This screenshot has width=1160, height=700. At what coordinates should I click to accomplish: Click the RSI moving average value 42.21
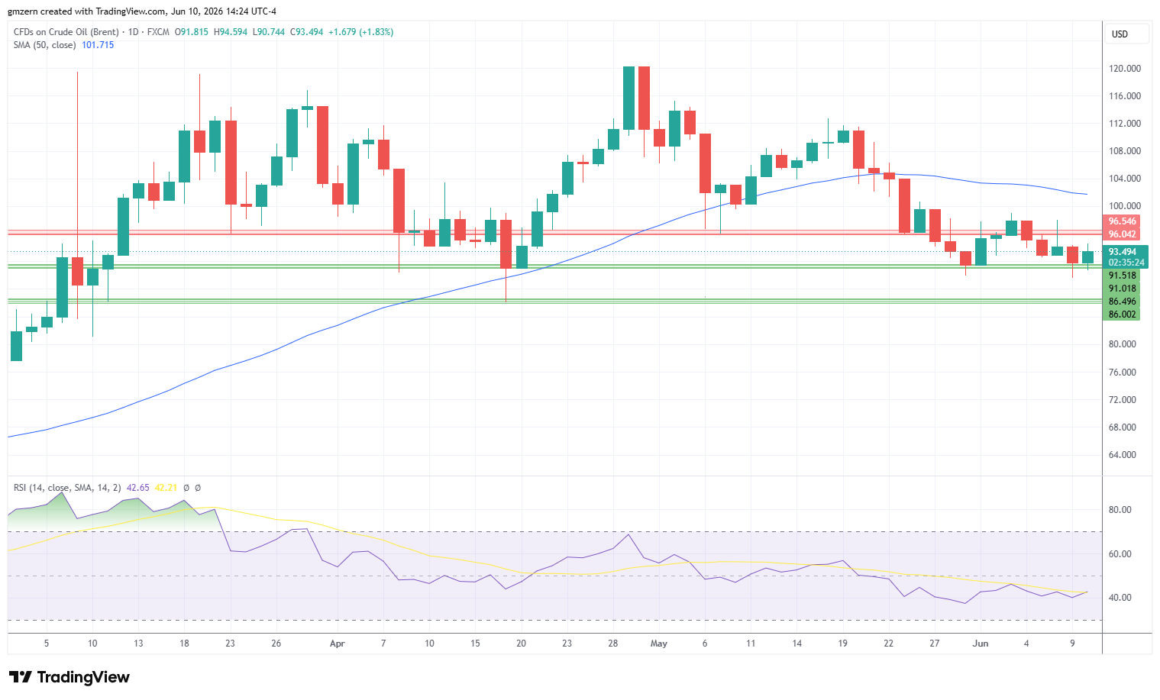pyautogui.click(x=166, y=488)
